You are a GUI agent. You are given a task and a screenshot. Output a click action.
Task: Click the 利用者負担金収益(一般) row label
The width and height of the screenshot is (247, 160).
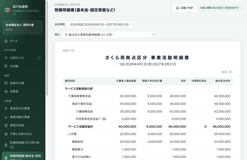(x=91, y=119)
